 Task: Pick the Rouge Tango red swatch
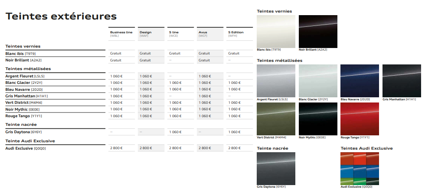click(360, 119)
